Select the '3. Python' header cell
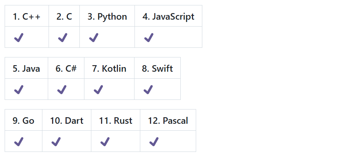Viewport: 348px width, 155px height. tap(107, 16)
